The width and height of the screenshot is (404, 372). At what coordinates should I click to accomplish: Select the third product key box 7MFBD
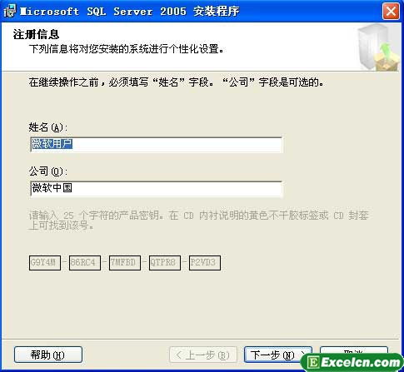125,263
